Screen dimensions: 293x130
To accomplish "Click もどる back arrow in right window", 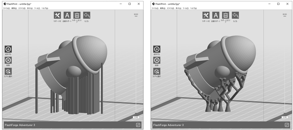I will coord(235,15).
